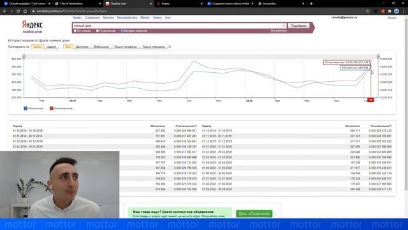Show Все device types

[x=68, y=47]
